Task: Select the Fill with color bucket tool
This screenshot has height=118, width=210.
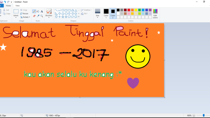Action: (x=38, y=11)
